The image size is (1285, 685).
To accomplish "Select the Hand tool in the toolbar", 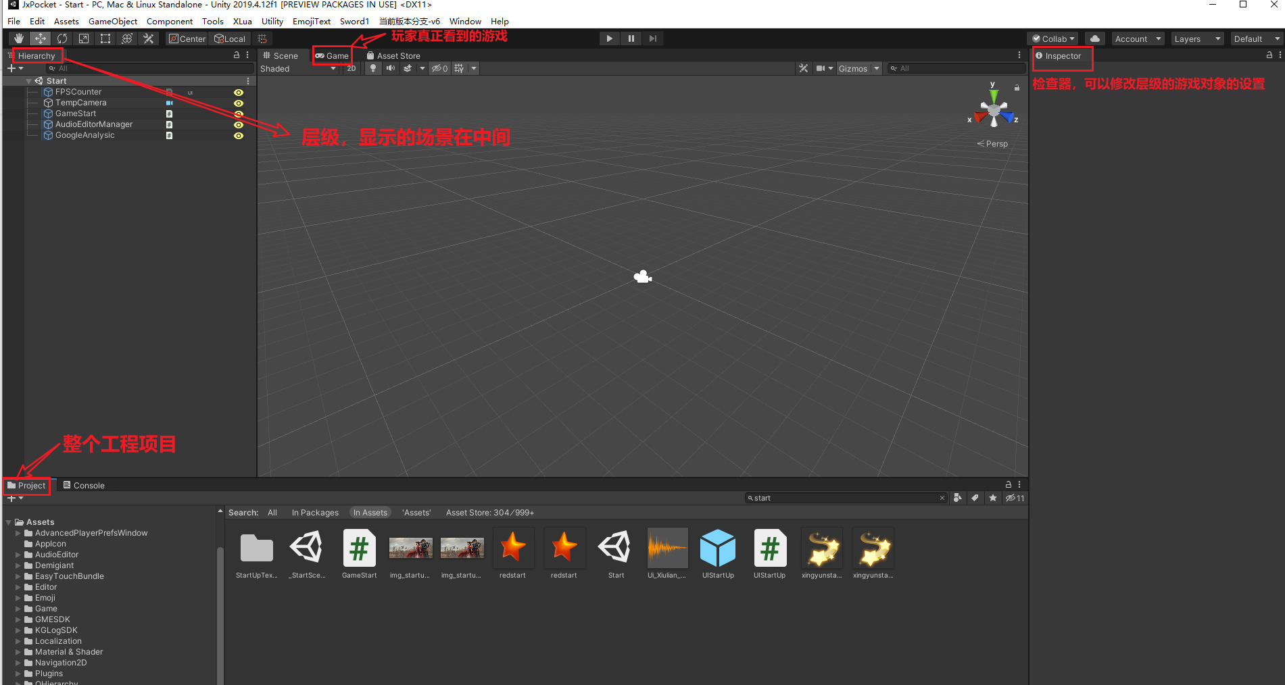I will [x=18, y=38].
